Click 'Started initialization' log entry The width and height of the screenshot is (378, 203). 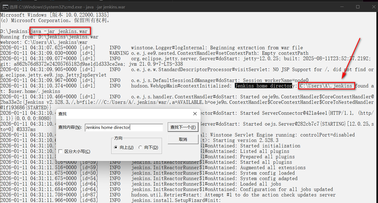pyautogui.click(x=270, y=146)
